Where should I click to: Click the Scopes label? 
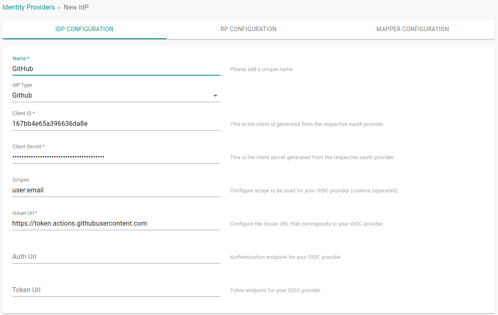click(x=21, y=180)
